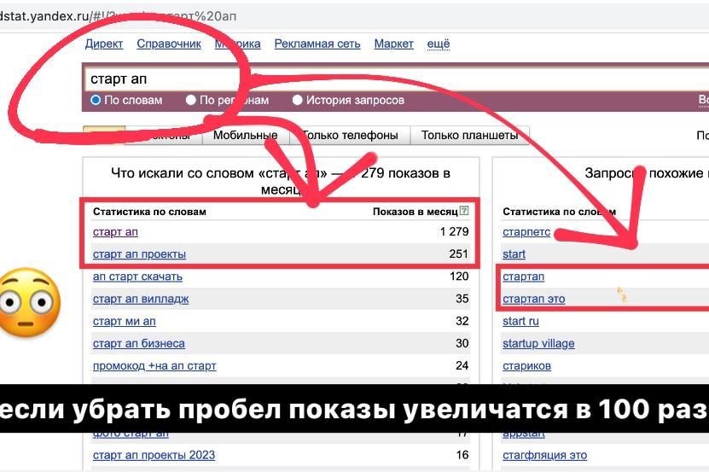The width and height of the screenshot is (709, 472).
Task: Open the start similar query link
Action: (x=514, y=254)
